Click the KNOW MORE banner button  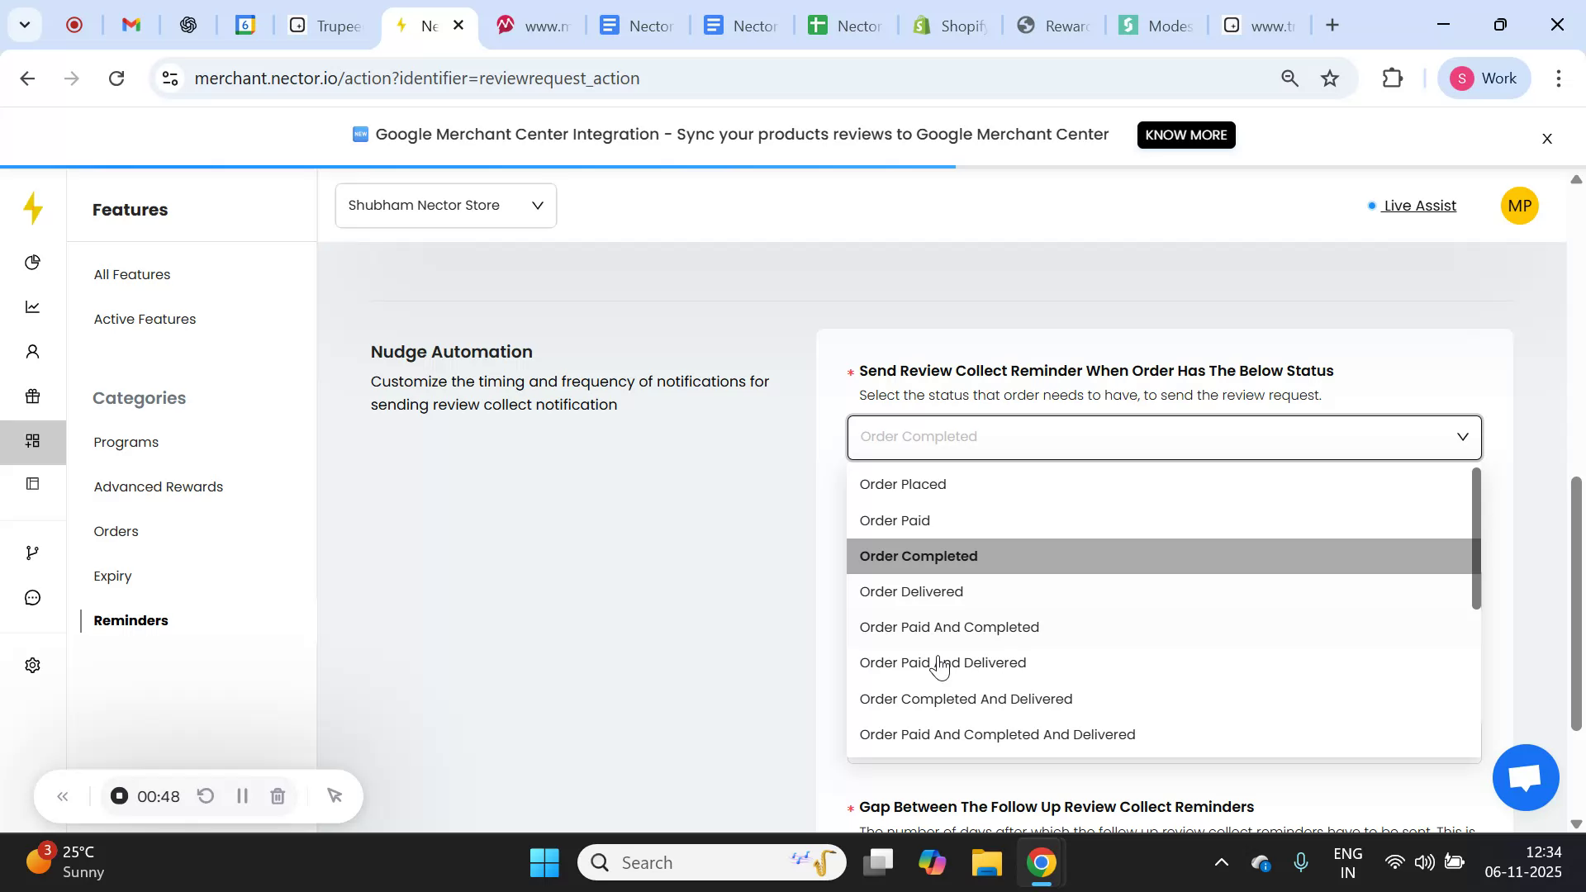pos(1185,135)
